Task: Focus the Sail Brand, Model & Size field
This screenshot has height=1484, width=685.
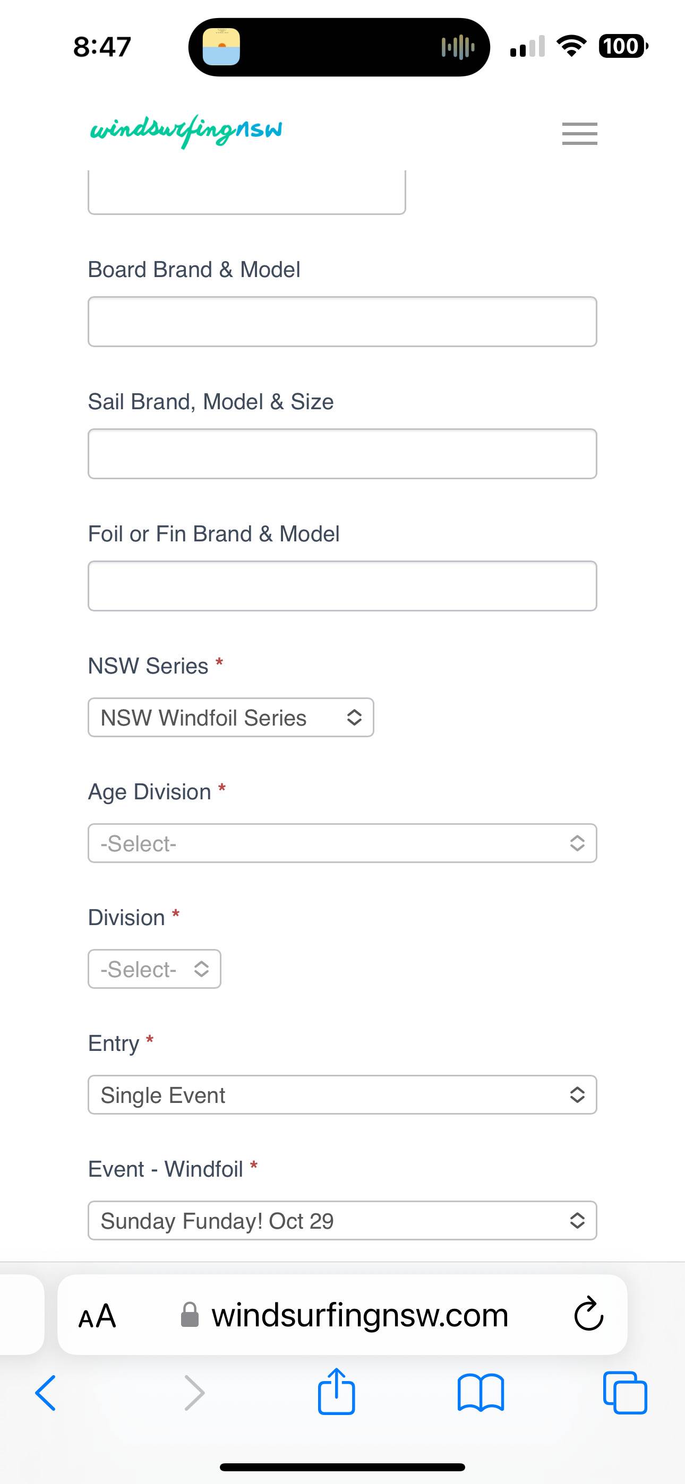Action: pyautogui.click(x=342, y=453)
